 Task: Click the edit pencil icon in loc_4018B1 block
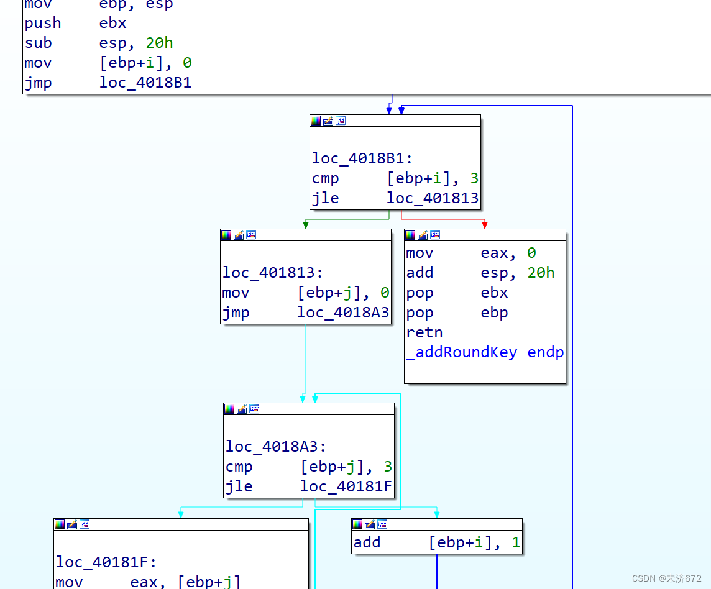328,121
